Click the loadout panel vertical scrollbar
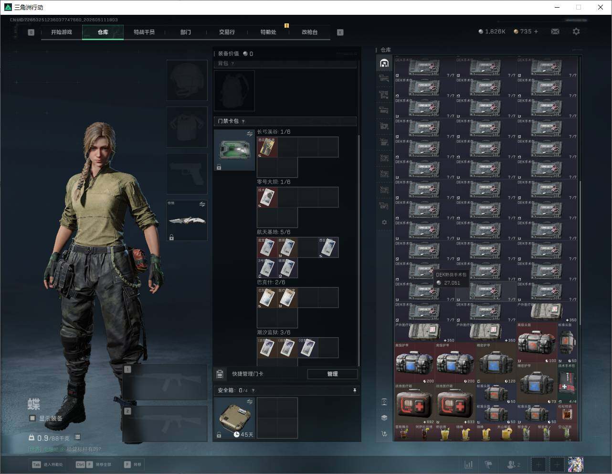This screenshot has width=612, height=474. coord(359,251)
